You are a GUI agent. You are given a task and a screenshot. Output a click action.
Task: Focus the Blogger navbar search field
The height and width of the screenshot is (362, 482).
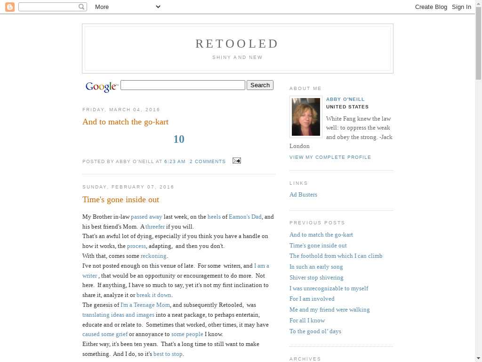coord(48,7)
